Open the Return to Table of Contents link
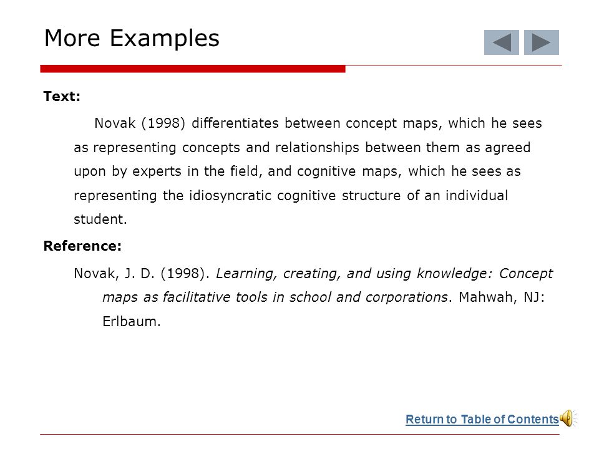 [x=482, y=419]
